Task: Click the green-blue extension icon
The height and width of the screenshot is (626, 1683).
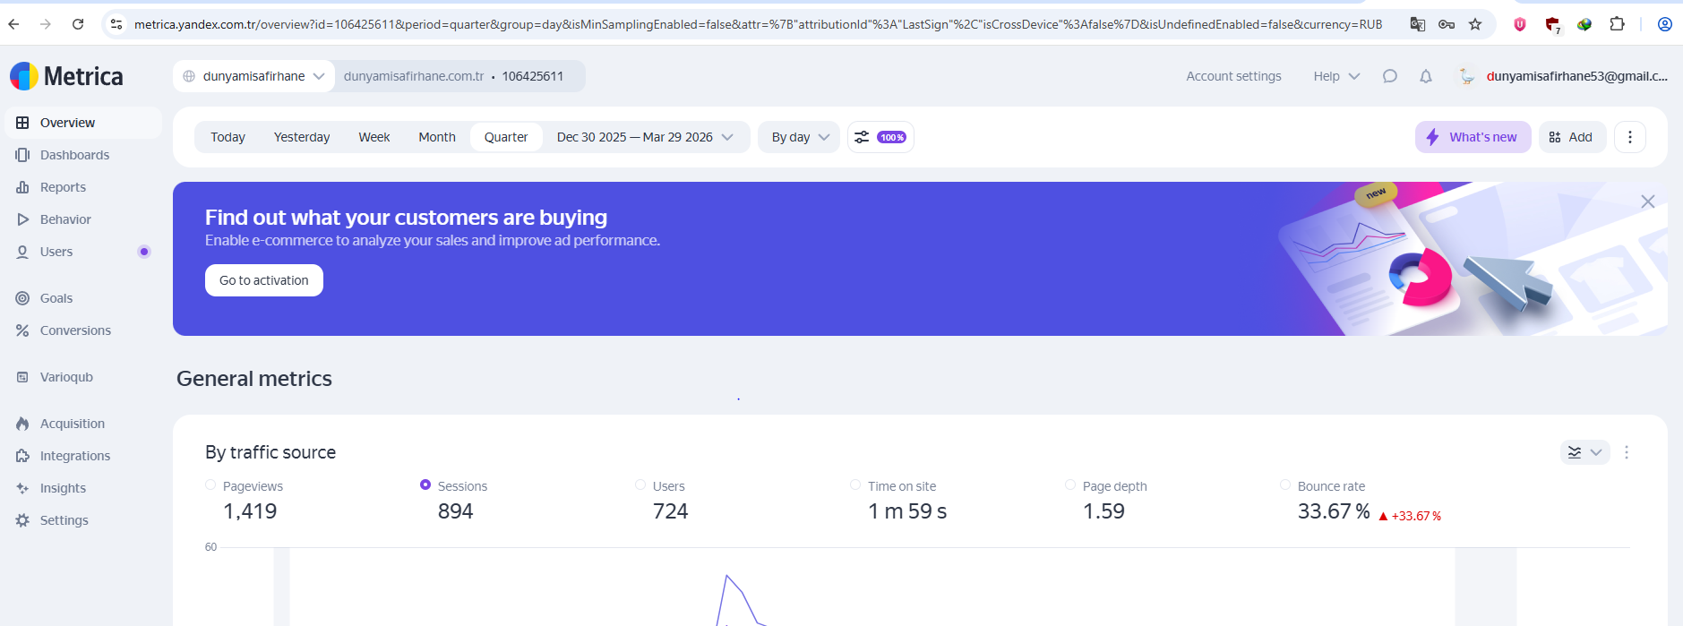Action: (1584, 24)
